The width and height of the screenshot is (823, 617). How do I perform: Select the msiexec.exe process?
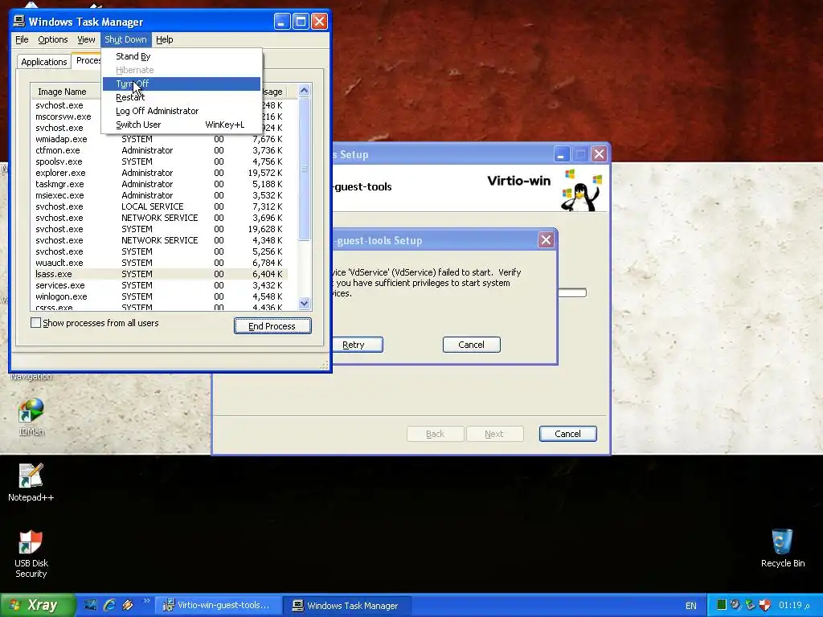click(158, 195)
